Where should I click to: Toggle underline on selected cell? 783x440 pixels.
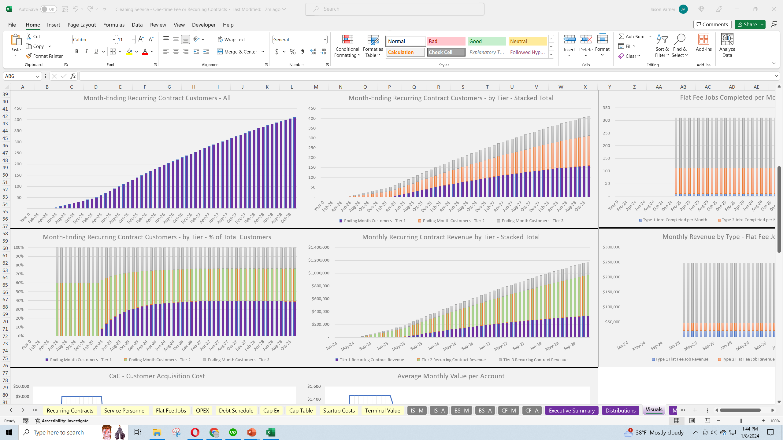(96, 51)
